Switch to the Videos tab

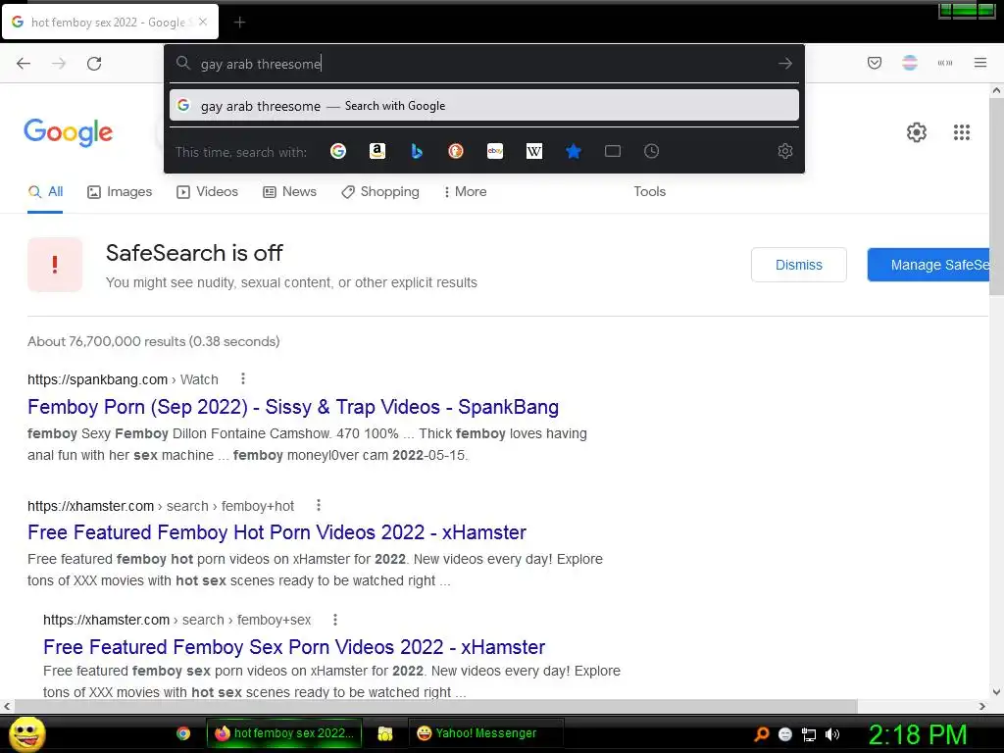tap(208, 191)
